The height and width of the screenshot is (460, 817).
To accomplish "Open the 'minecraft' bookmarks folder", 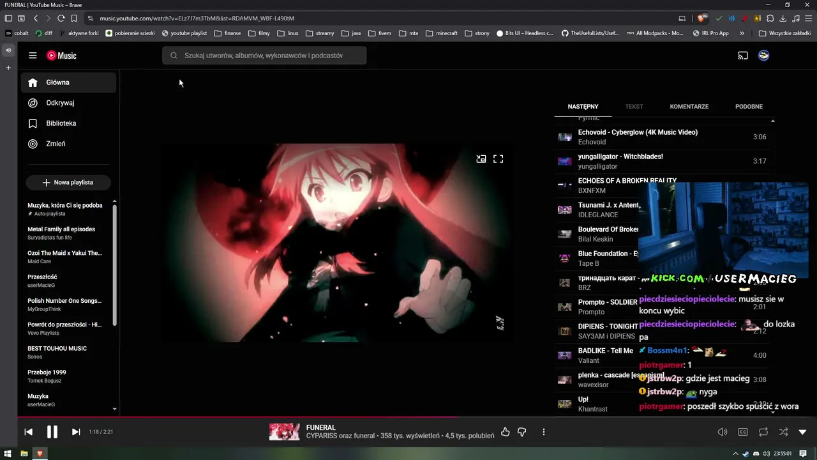I will click(442, 33).
